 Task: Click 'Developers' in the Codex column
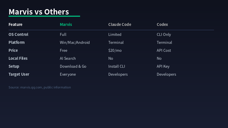pyautogui.click(x=166, y=75)
